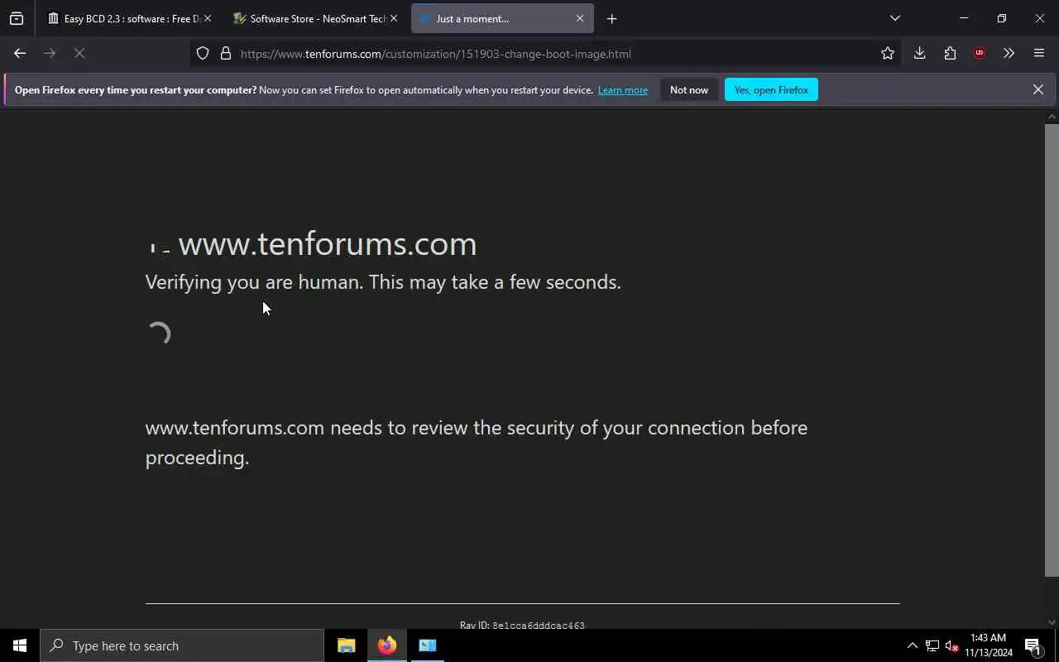Screen dimensions: 1059x662
Task: Click the Ray ID text
Action: [x=522, y=625]
